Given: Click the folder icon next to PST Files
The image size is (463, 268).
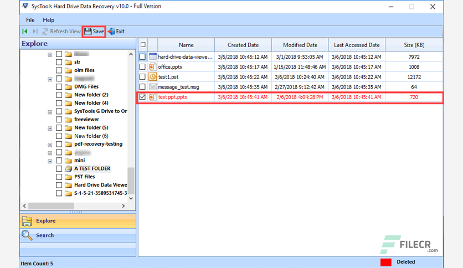Looking at the screenshot, I should pos(68,177).
